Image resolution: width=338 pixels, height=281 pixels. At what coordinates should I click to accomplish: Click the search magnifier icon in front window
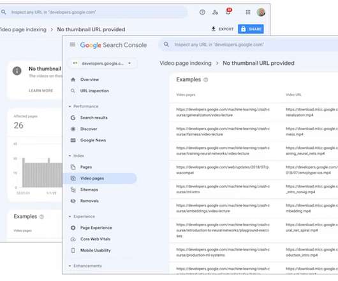(166, 45)
